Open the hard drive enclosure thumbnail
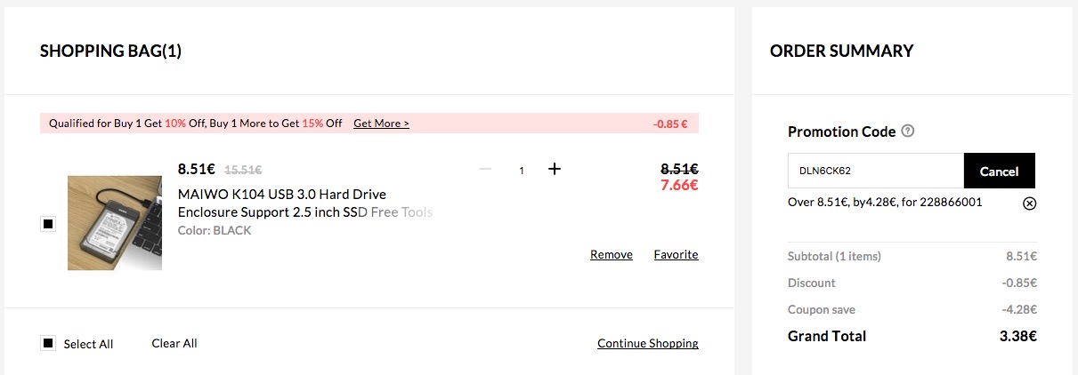The image size is (1078, 375). (115, 223)
